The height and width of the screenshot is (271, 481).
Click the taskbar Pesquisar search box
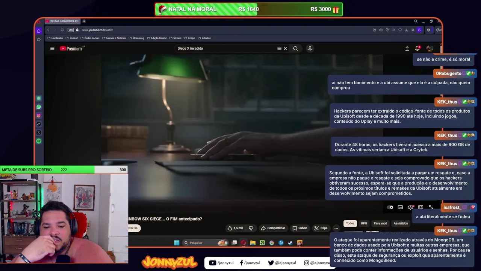pyautogui.click(x=205, y=243)
